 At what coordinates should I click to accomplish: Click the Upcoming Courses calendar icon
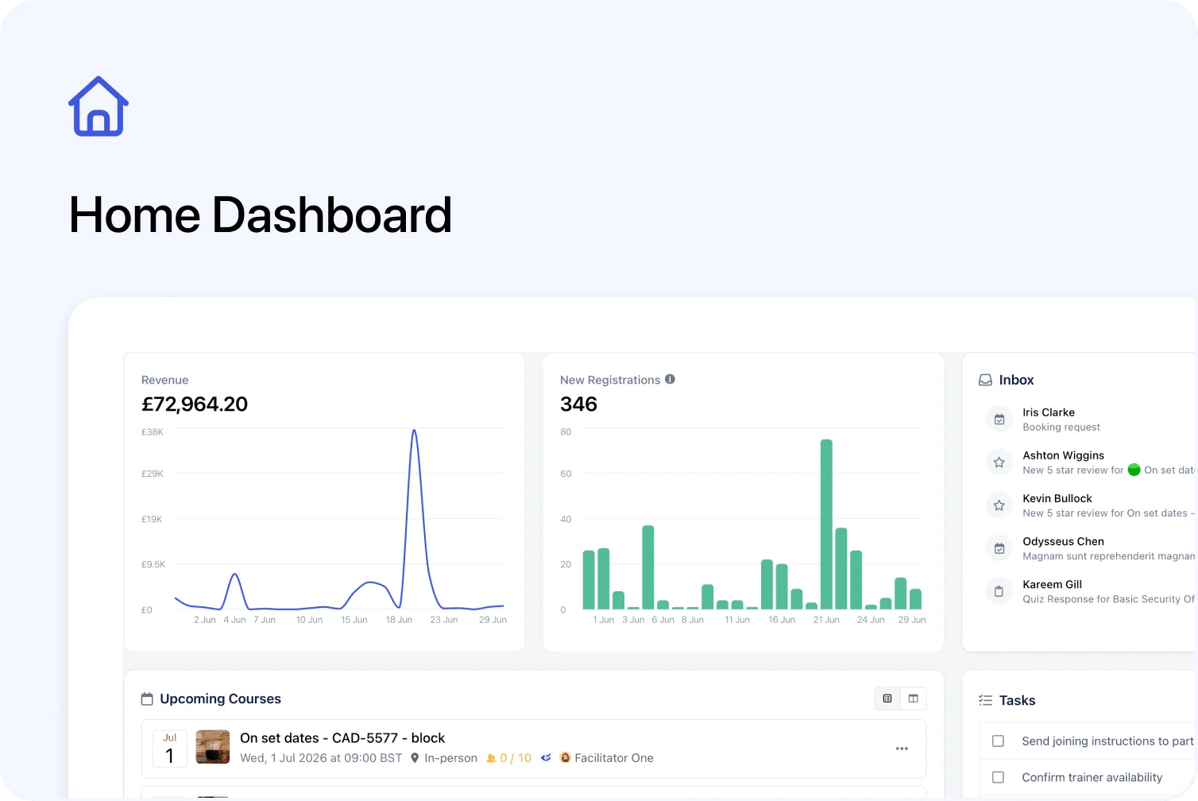[x=147, y=698]
